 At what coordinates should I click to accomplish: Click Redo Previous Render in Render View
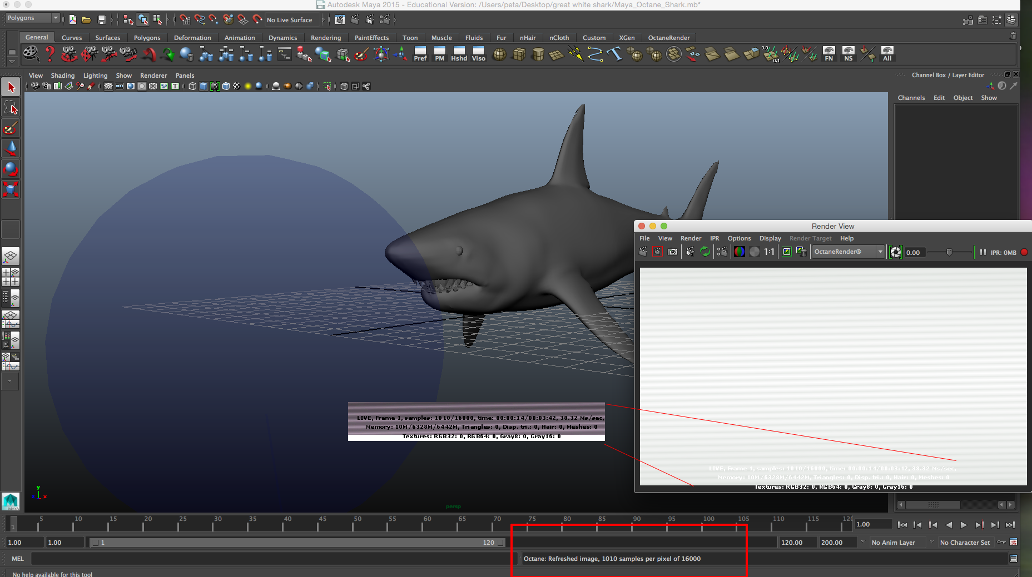pos(643,252)
